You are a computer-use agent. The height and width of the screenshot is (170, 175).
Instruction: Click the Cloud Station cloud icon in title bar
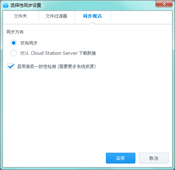[5, 5]
